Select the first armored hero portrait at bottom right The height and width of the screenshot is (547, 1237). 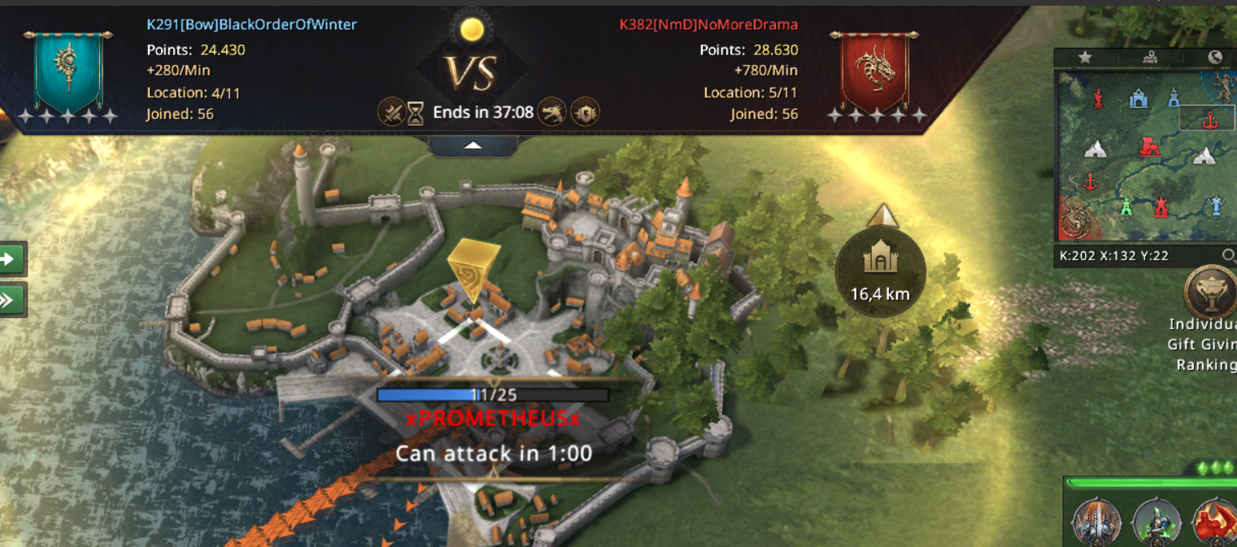click(x=1096, y=522)
